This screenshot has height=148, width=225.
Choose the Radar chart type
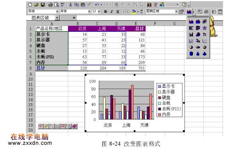[205, 28]
